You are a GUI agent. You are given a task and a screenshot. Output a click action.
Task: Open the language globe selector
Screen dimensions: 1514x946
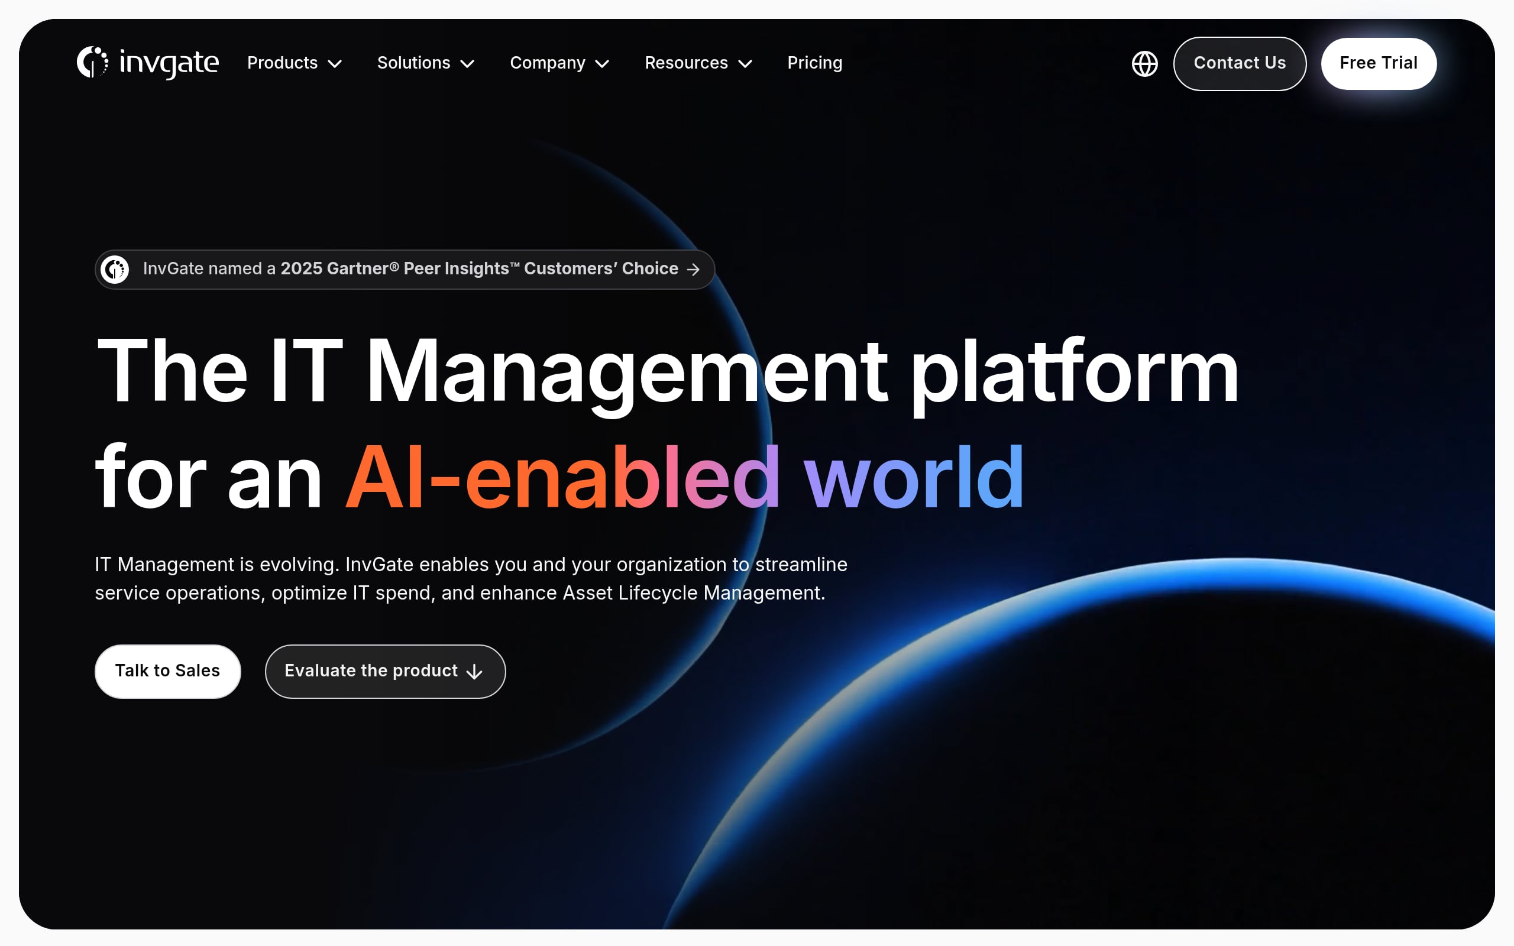[1144, 63]
